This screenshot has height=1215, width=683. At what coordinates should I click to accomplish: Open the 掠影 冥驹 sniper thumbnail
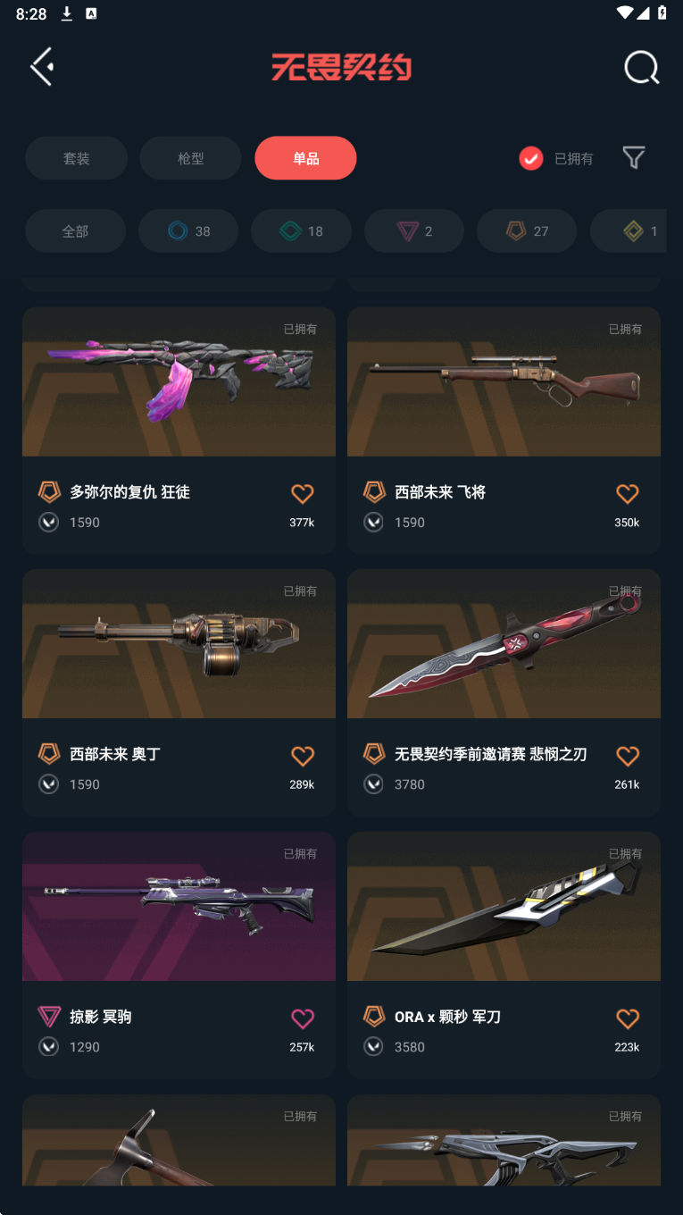tap(179, 907)
